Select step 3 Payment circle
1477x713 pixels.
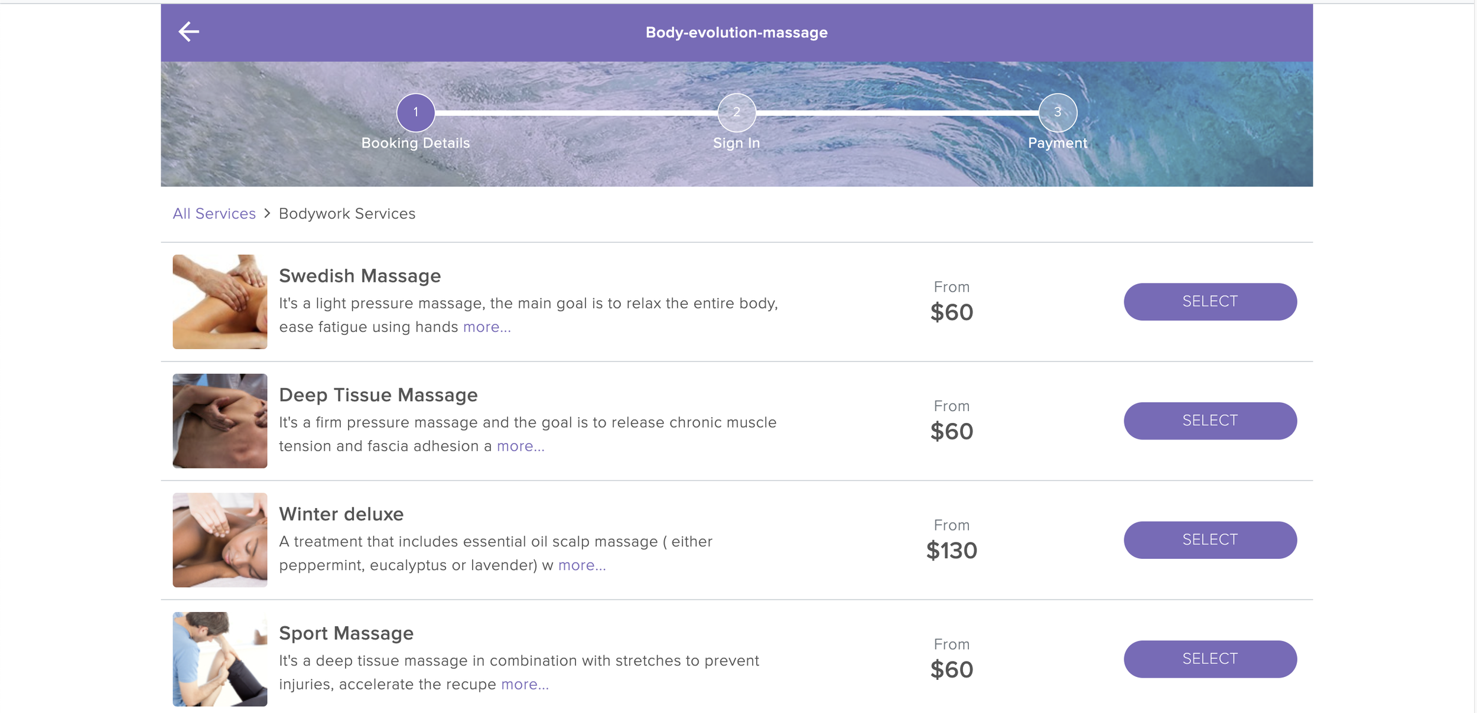[x=1057, y=112]
